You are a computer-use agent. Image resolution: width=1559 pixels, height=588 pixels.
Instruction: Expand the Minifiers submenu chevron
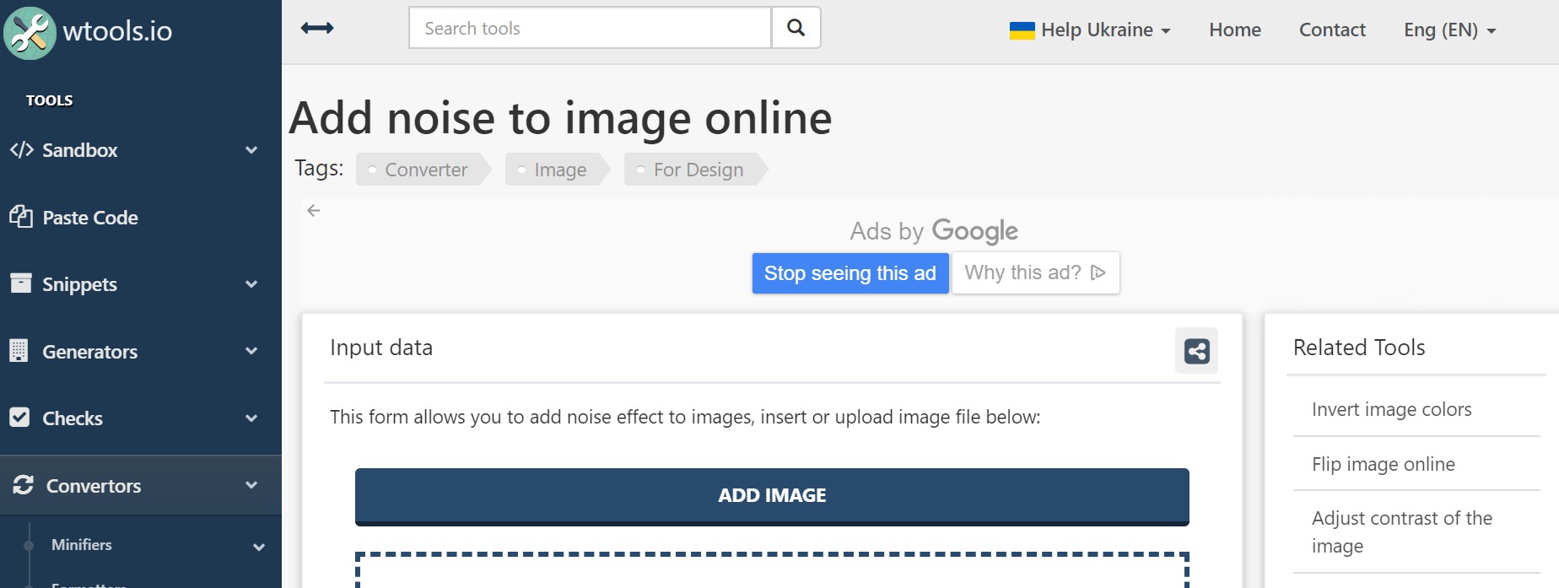coord(259,547)
